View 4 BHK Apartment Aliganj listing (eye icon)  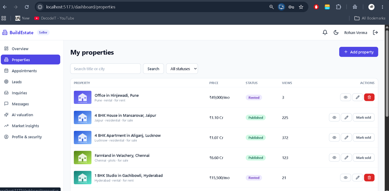tap(334, 137)
